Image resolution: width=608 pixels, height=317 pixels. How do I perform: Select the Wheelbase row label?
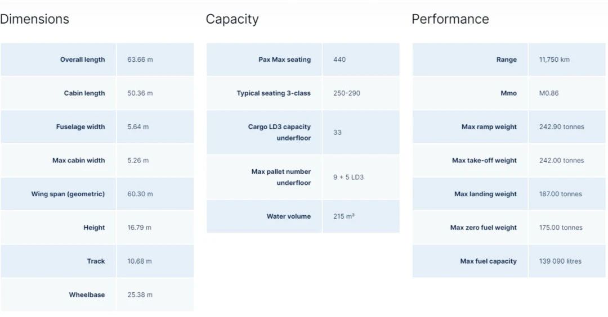click(x=87, y=295)
